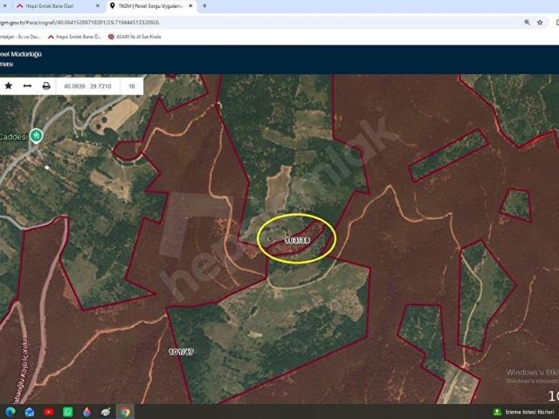Close the TKGM Parsel Sorgu tab

coord(190,6)
